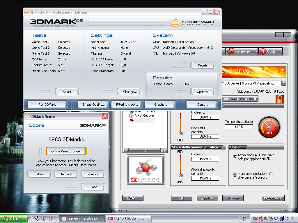
Task: Click OK in Catalyst Control Center
Action: [182, 198]
